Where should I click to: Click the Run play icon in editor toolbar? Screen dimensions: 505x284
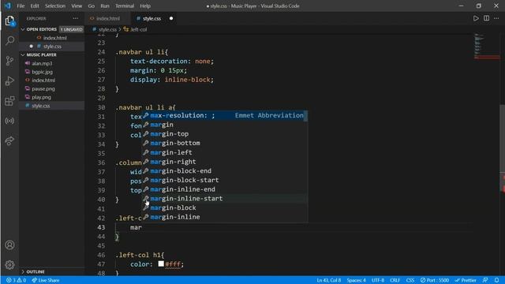tap(476, 18)
